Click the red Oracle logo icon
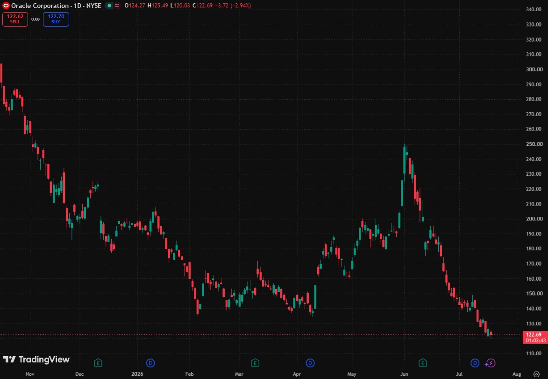This screenshot has width=548, height=379. [x=6, y=6]
